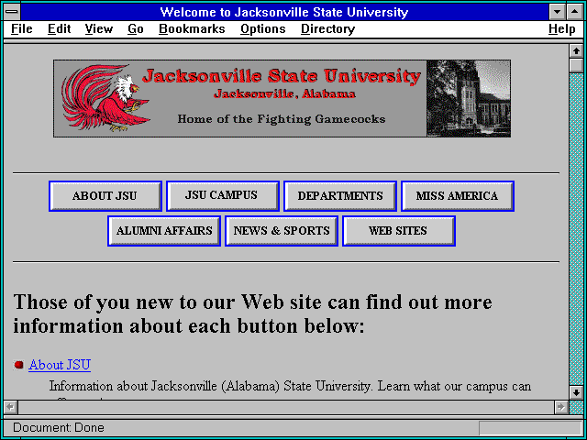Click the WEB SITES button
This screenshot has width=587, height=440.
click(x=399, y=231)
